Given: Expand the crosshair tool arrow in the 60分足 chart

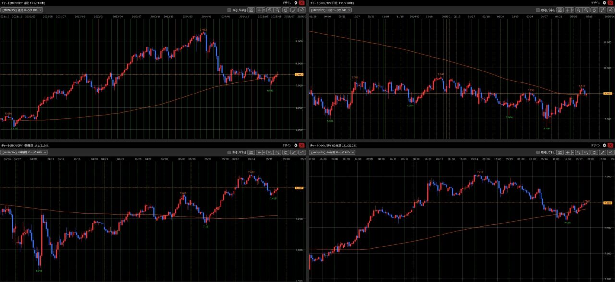Looking at the screenshot, I should point(572,152).
